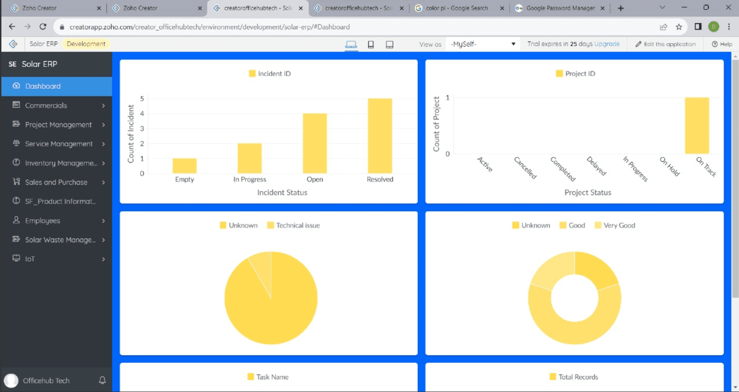The width and height of the screenshot is (739, 392).
Task: Expand Inventory Management chevron
Action: tap(103, 163)
